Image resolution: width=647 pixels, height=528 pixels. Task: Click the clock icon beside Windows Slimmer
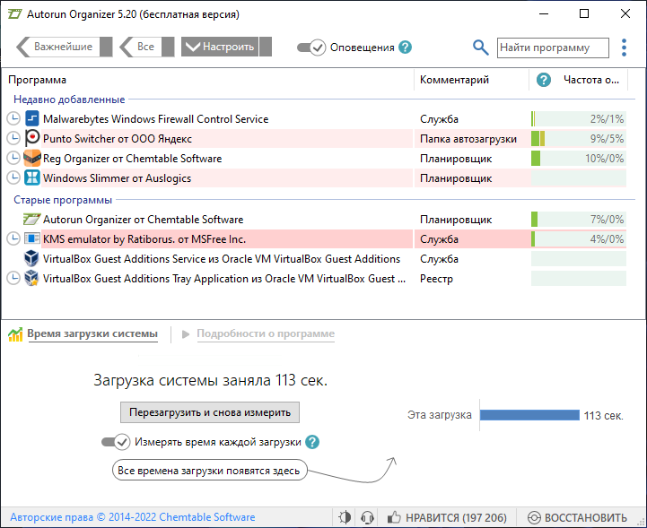click(x=13, y=178)
